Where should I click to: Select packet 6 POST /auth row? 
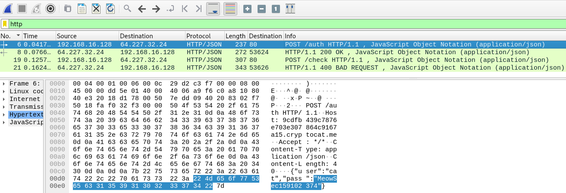coord(283,44)
